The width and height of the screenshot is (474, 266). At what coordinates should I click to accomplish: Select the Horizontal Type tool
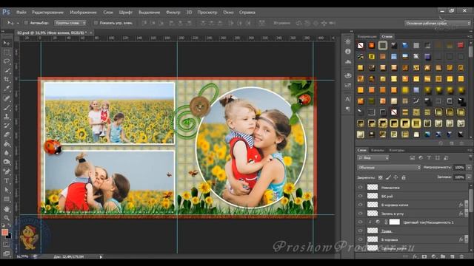click(x=7, y=181)
